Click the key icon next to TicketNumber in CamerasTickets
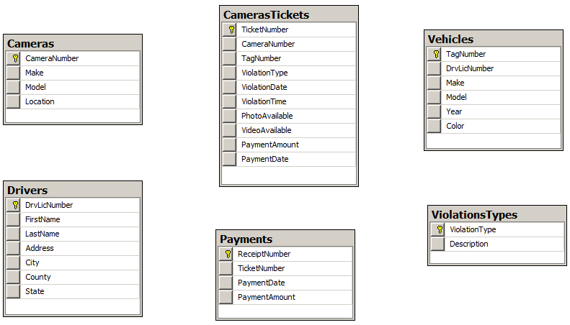The image size is (570, 325). tap(231, 29)
